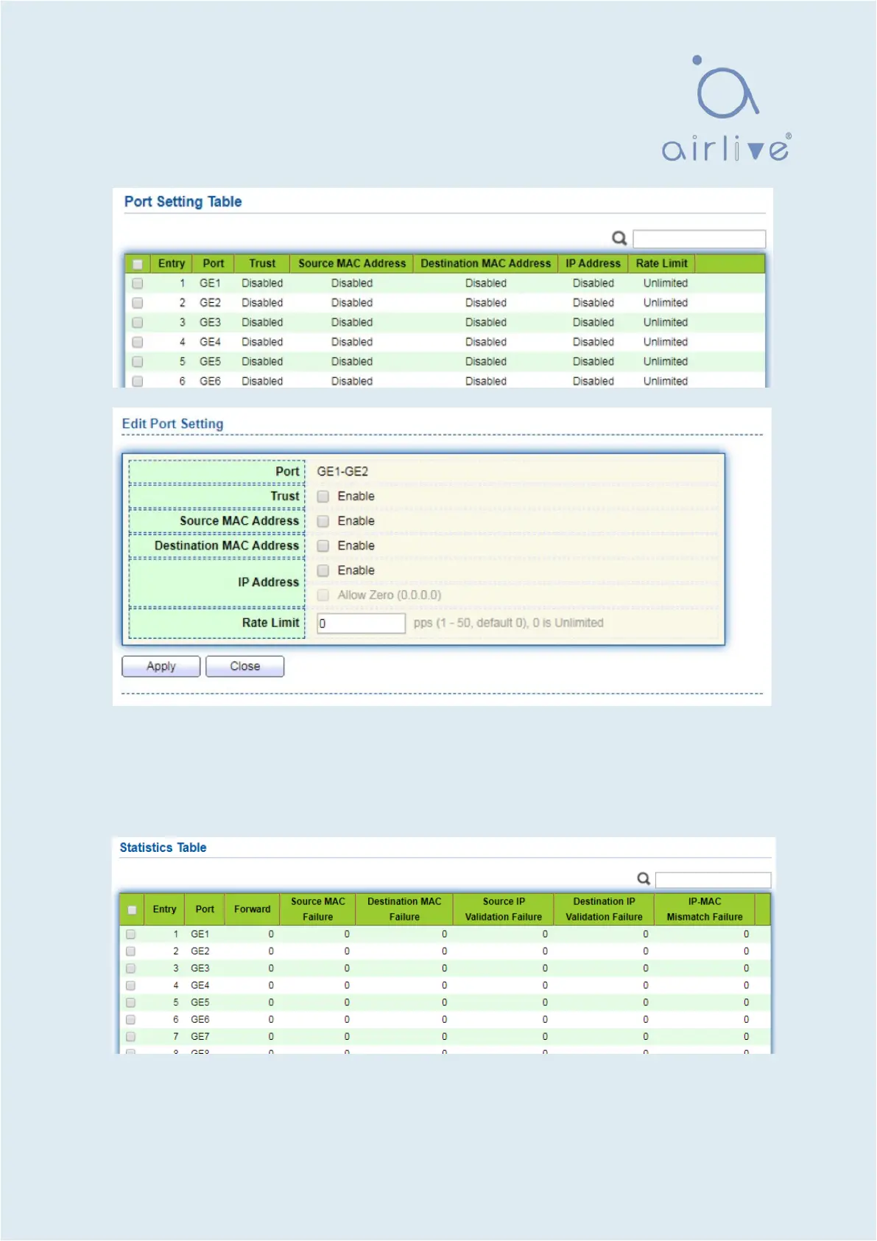877x1241 pixels.
Task: Type in the Port Setting Table search field
Action: pyautogui.click(x=699, y=239)
